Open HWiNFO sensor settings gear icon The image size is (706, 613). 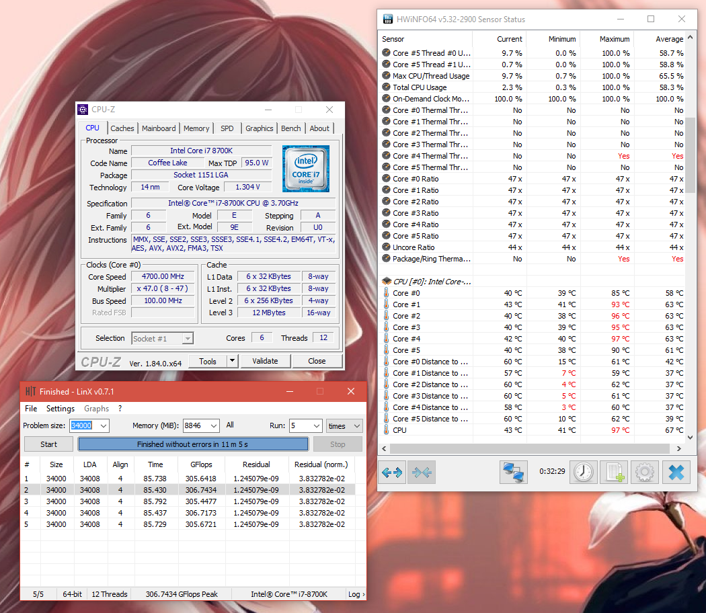[x=645, y=472]
